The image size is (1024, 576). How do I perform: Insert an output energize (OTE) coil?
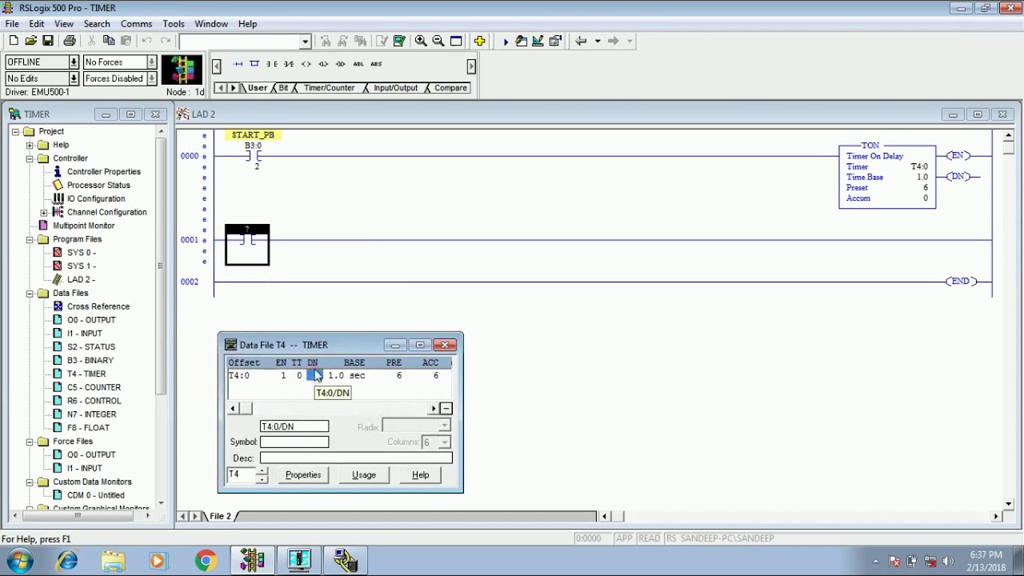306,64
